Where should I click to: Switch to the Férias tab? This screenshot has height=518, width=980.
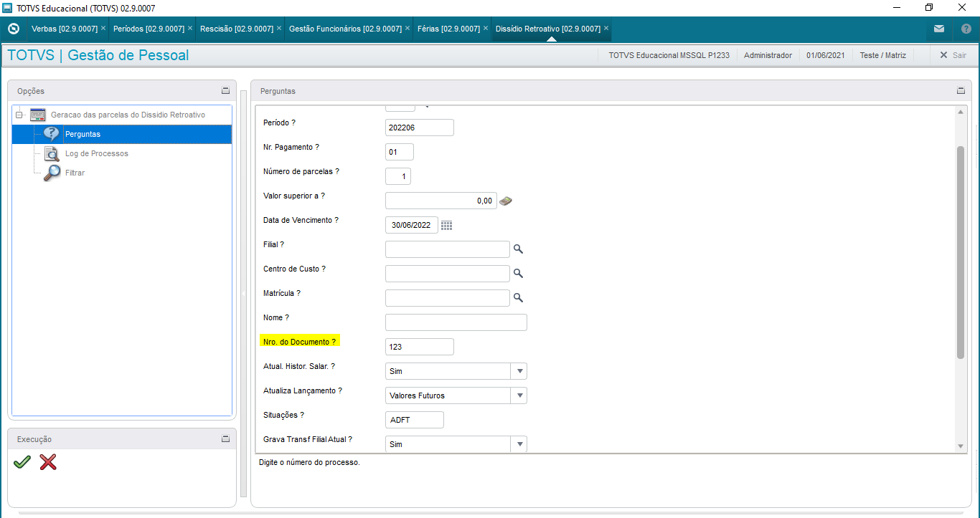449,29
